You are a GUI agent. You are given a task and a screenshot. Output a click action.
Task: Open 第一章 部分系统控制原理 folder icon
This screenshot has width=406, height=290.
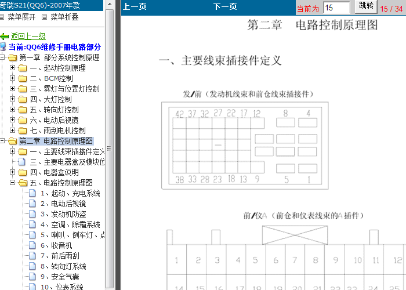coord(12,57)
